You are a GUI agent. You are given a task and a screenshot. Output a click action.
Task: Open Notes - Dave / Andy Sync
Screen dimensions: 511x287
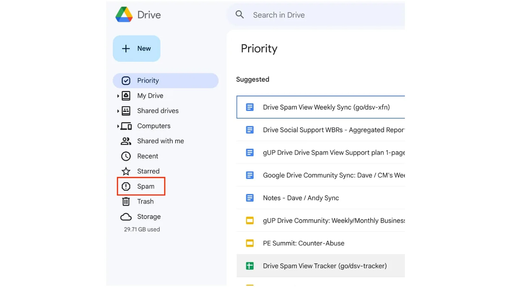(x=321, y=198)
